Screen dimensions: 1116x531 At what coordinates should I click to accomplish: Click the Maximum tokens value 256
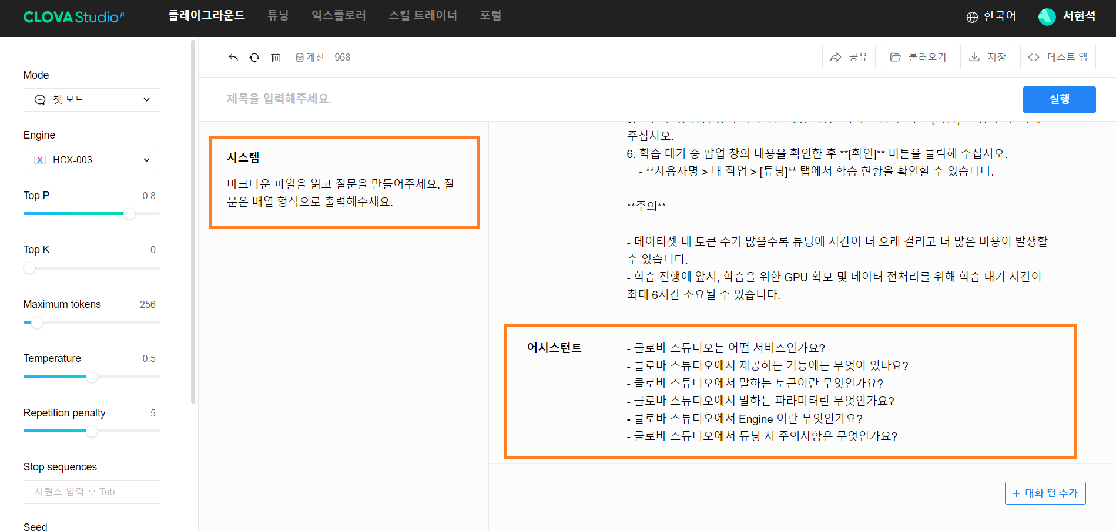pyautogui.click(x=148, y=304)
